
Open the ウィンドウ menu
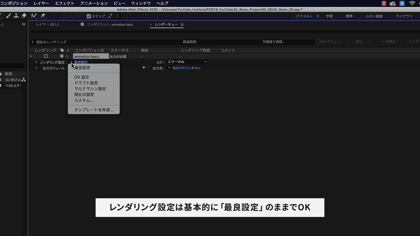point(141,3)
